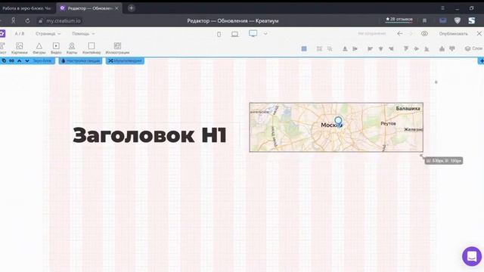Align elements to the bottom
484x272 pixels.
tap(427, 48)
